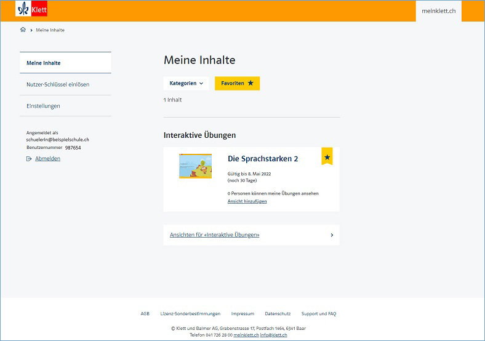
Task: Click the Klett logo
Action: click(x=31, y=9)
